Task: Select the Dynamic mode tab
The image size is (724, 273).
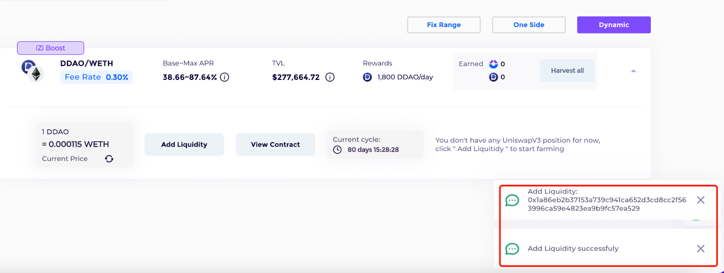Action: click(614, 25)
